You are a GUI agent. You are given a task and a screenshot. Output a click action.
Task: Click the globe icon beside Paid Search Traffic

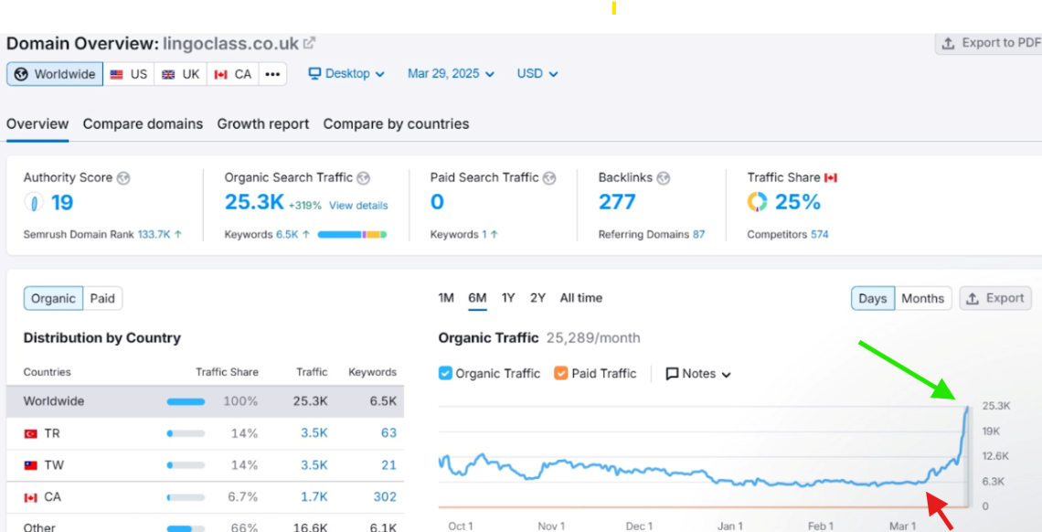click(549, 178)
